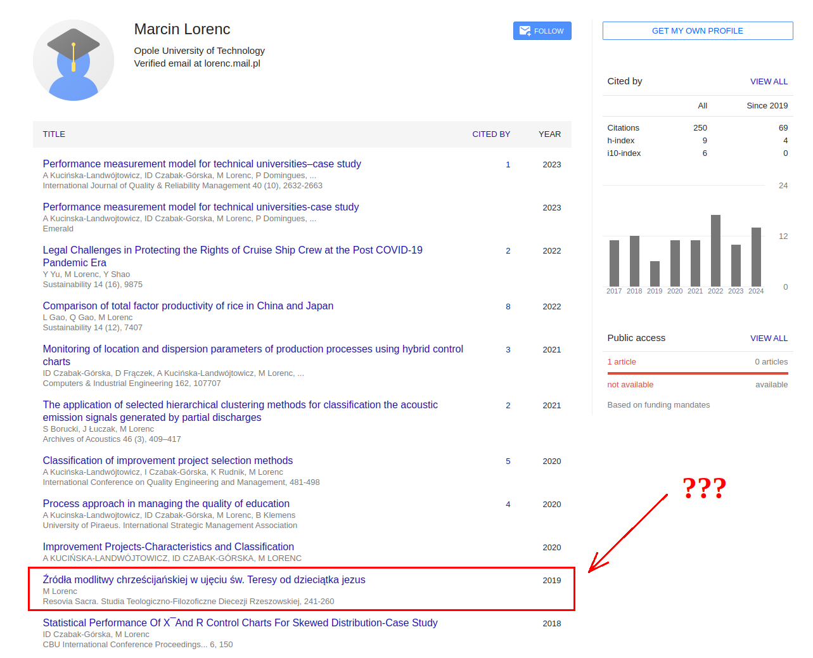This screenshot has height=658, width=813.
Task: Open Legal Challenges Cruise Ship Crew article
Action: 232,250
